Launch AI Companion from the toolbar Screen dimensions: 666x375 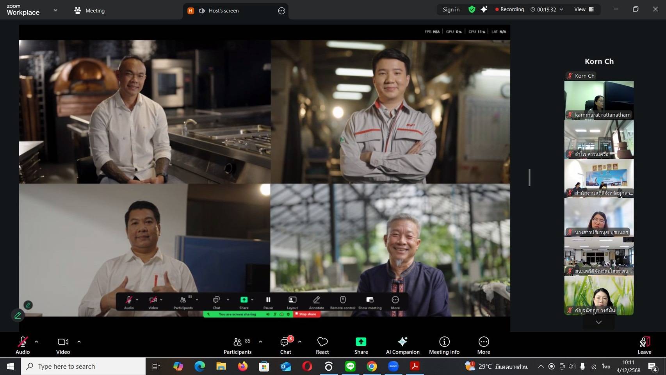[402, 345]
